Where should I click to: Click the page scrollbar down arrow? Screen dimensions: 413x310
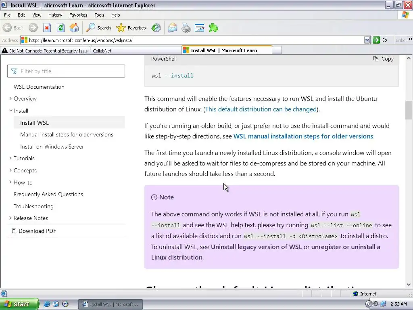point(409,285)
